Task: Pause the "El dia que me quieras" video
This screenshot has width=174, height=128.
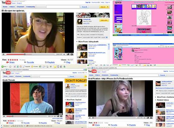Action: click(x=3, y=54)
